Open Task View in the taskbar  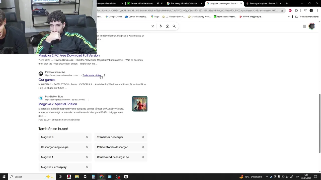pos(60,177)
